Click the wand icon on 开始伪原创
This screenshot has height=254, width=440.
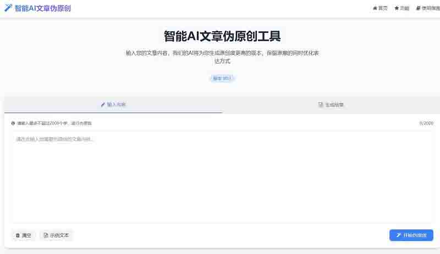(x=398, y=235)
